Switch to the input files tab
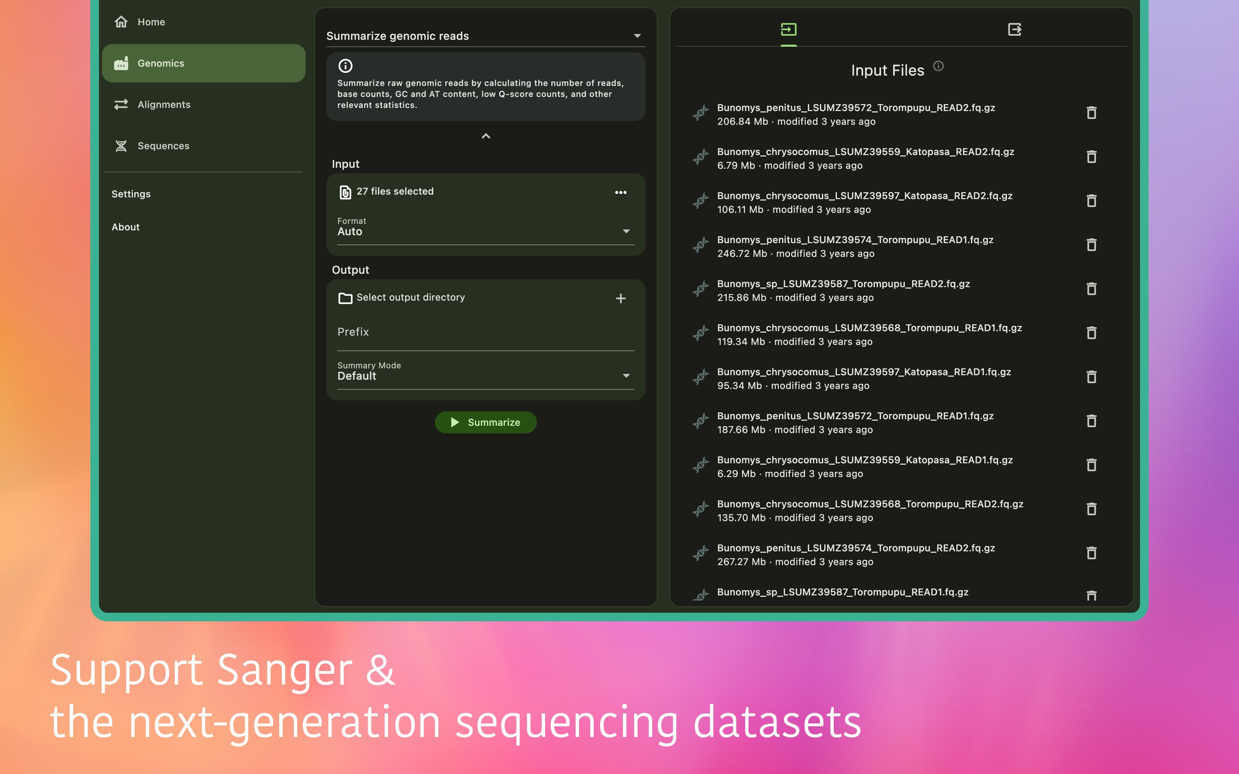Image resolution: width=1239 pixels, height=774 pixels. pos(789,30)
